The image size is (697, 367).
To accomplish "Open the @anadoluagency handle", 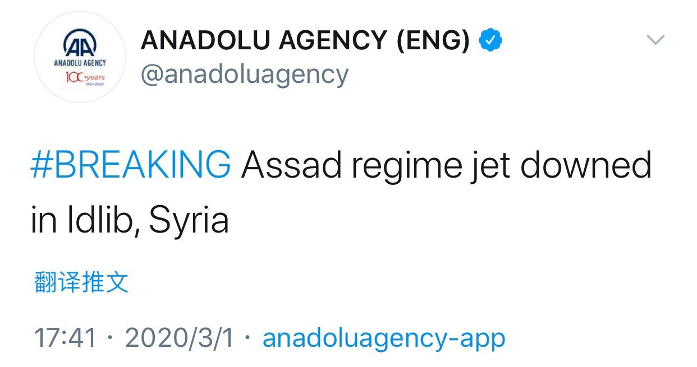I will coord(244,74).
